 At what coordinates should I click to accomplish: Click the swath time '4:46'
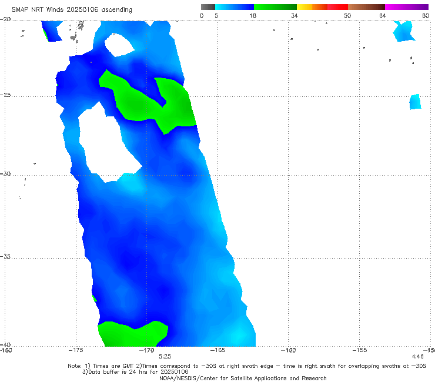pyautogui.click(x=417, y=357)
